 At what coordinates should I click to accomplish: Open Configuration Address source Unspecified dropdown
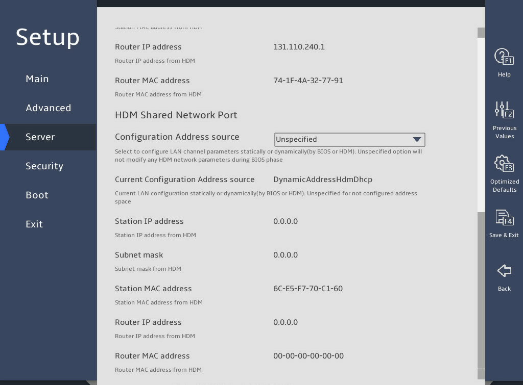pyautogui.click(x=349, y=140)
